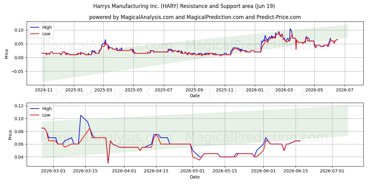Click the 2026-07 tick label on top chart
The width and height of the screenshot is (368, 184).
(x=344, y=90)
